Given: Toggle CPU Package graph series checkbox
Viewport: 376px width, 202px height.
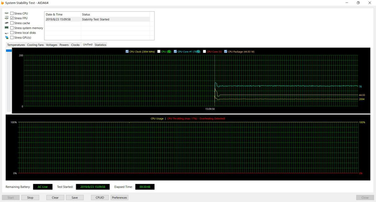Looking at the screenshot, I should point(226,52).
